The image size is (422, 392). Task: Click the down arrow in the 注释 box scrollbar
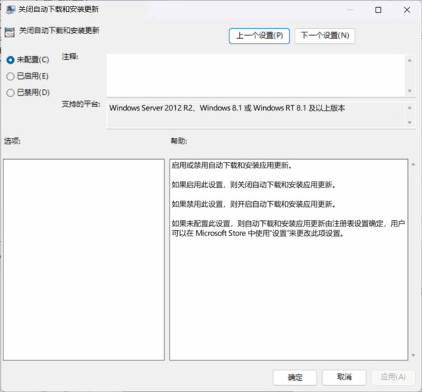[x=409, y=91]
